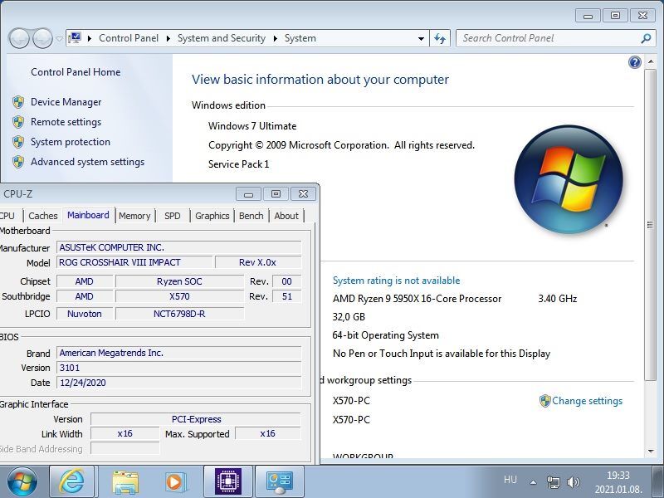Open System protection link
Screen dimensions: 664x498
pyautogui.click(x=71, y=142)
